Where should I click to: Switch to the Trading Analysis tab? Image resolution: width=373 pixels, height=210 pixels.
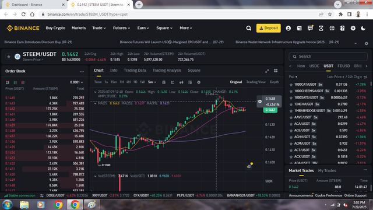click(167, 71)
